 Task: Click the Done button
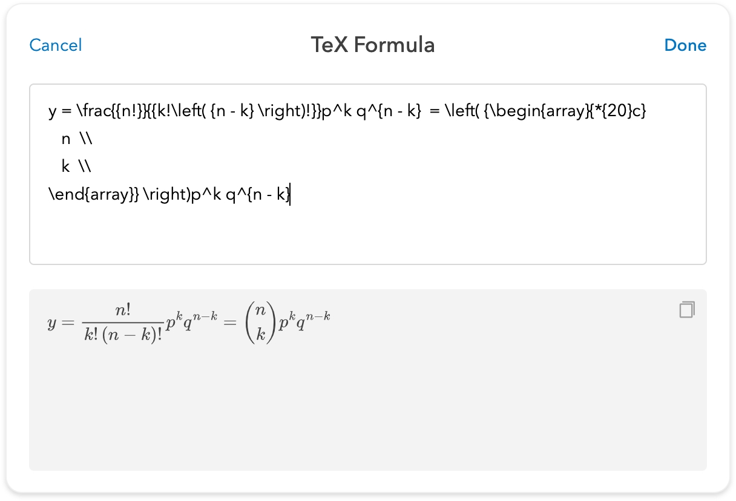click(x=685, y=45)
